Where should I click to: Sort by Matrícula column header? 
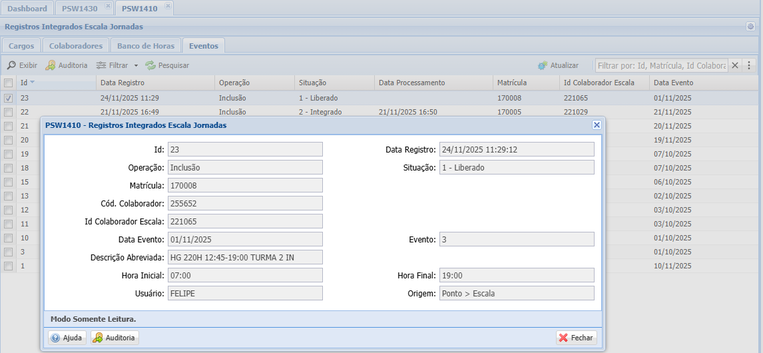[x=527, y=83]
